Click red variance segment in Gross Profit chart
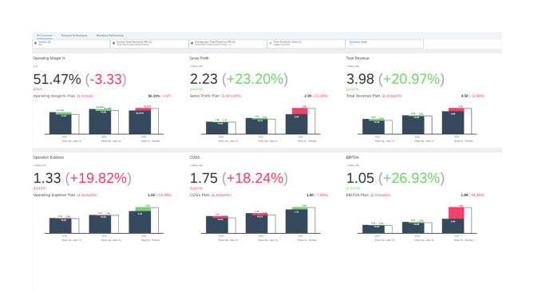Viewport: 534px width, 292px height. click(299, 111)
